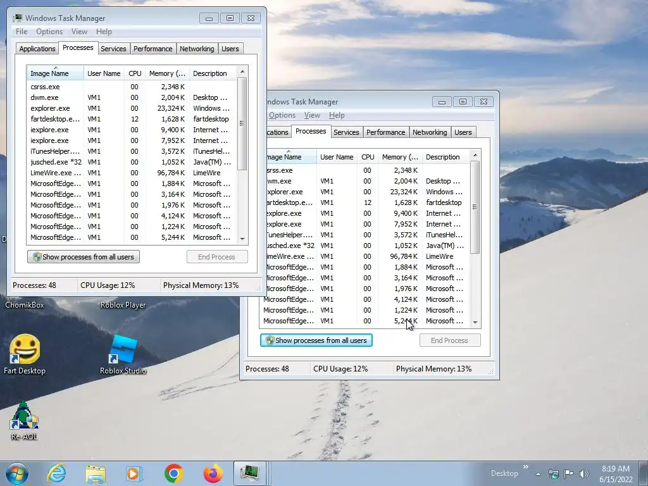Switch to Services tab in back window
This screenshot has height=486, width=648.
point(113,49)
